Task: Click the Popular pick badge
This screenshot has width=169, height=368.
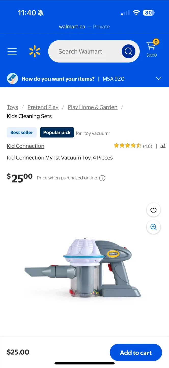Action: coord(57,132)
